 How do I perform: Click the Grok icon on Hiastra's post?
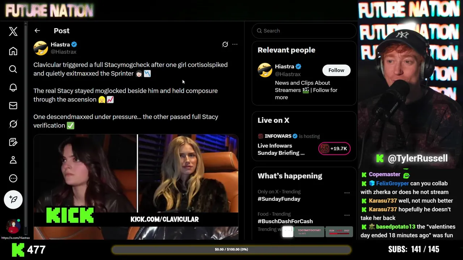[225, 44]
